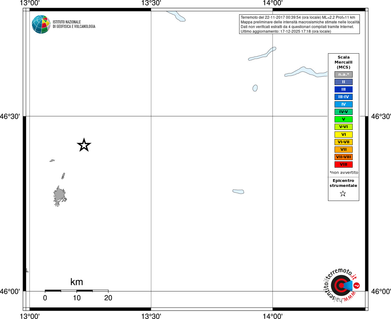Click the 'Dati non verificati' line

[297, 27]
